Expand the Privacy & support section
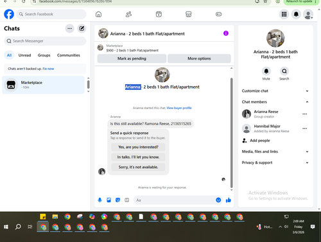 275,162
